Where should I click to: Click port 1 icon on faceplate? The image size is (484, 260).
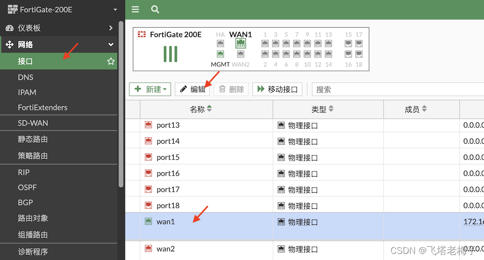pyautogui.click(x=265, y=43)
